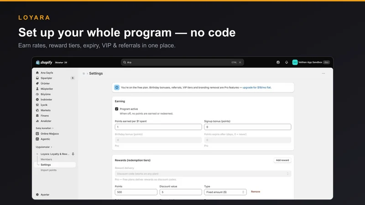Click the pin icon next to Loyara app
Viewport: 365px width, 205px height.
click(73, 154)
